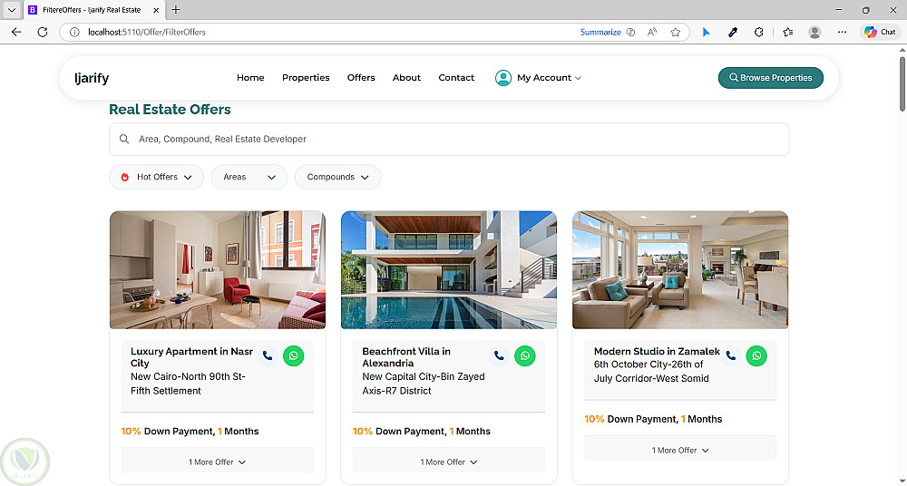The image size is (907, 486).
Task: Click the eyedropper extension icon
Action: [732, 32]
